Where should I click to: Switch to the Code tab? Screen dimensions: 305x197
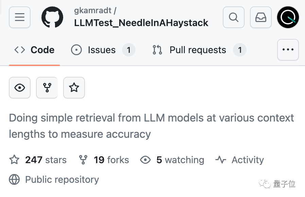tap(35, 50)
